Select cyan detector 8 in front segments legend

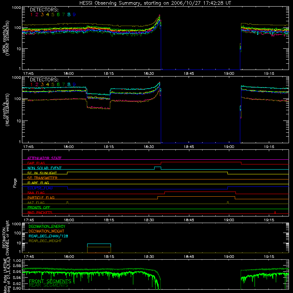point(69,15)
